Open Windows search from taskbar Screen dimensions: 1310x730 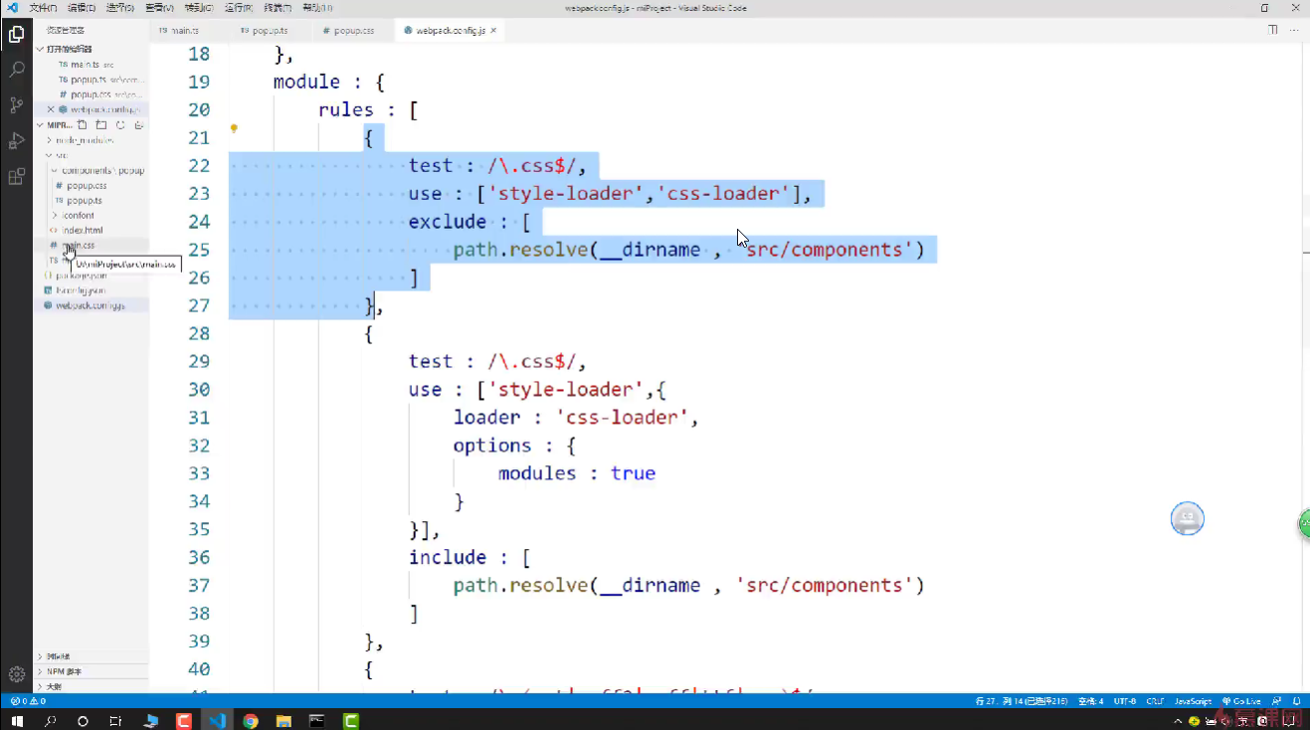[x=51, y=721]
